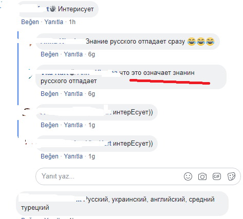
Task: Click the laughing emojis in Russian comment
Action: coord(201,42)
